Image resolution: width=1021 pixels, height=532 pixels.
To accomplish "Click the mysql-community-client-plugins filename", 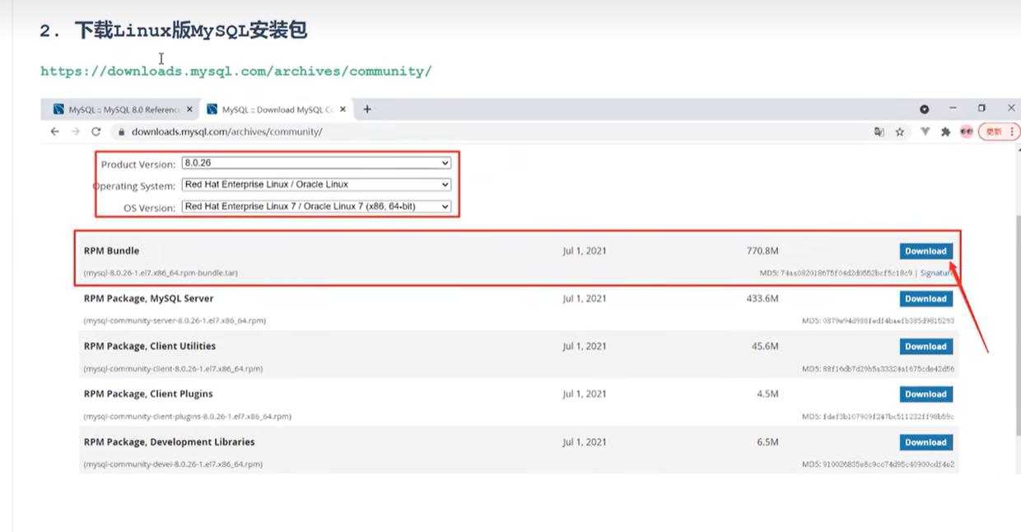I will coord(187,417).
